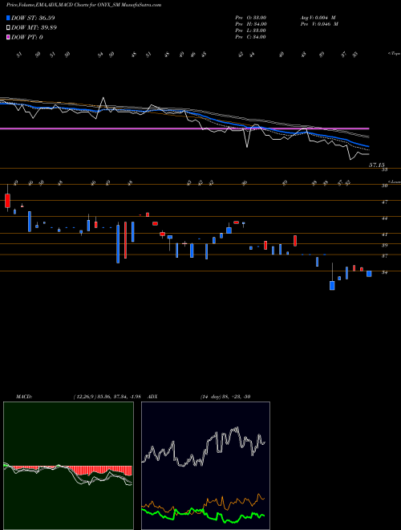Image resolution: width=401 pixels, height=530 pixels.
Task: Click the 'ADX' panel label
Action: pos(152,397)
